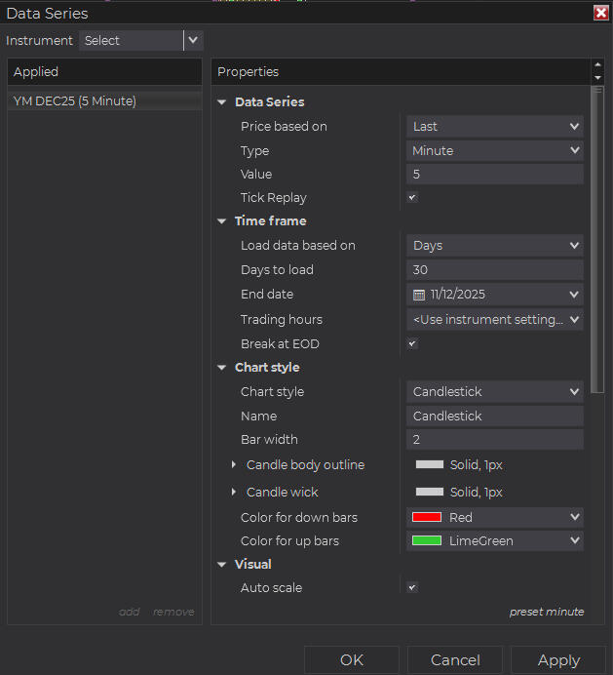Click the calendar icon in End date

coord(419,295)
